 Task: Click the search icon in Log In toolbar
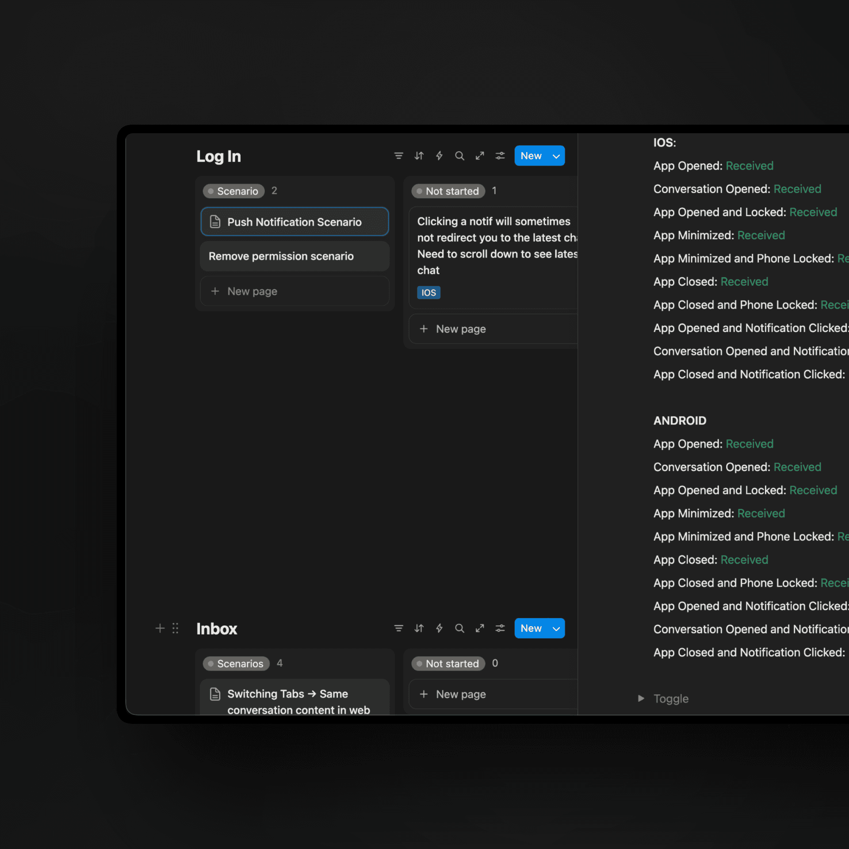tap(459, 156)
